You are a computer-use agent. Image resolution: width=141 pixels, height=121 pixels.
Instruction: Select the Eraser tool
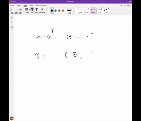coord(27,10)
